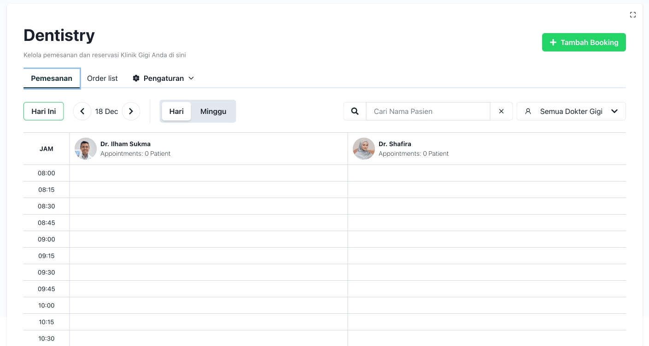The image size is (649, 346).
Task: Click the plus icon on Tambah Booking
Action: 553,42
